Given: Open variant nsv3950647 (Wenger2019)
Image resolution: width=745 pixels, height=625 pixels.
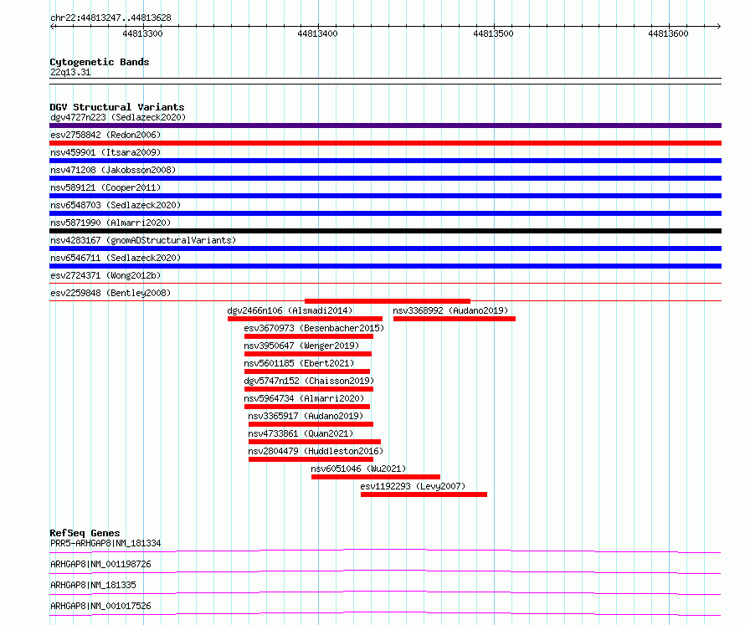Looking at the screenshot, I should coord(301,346).
